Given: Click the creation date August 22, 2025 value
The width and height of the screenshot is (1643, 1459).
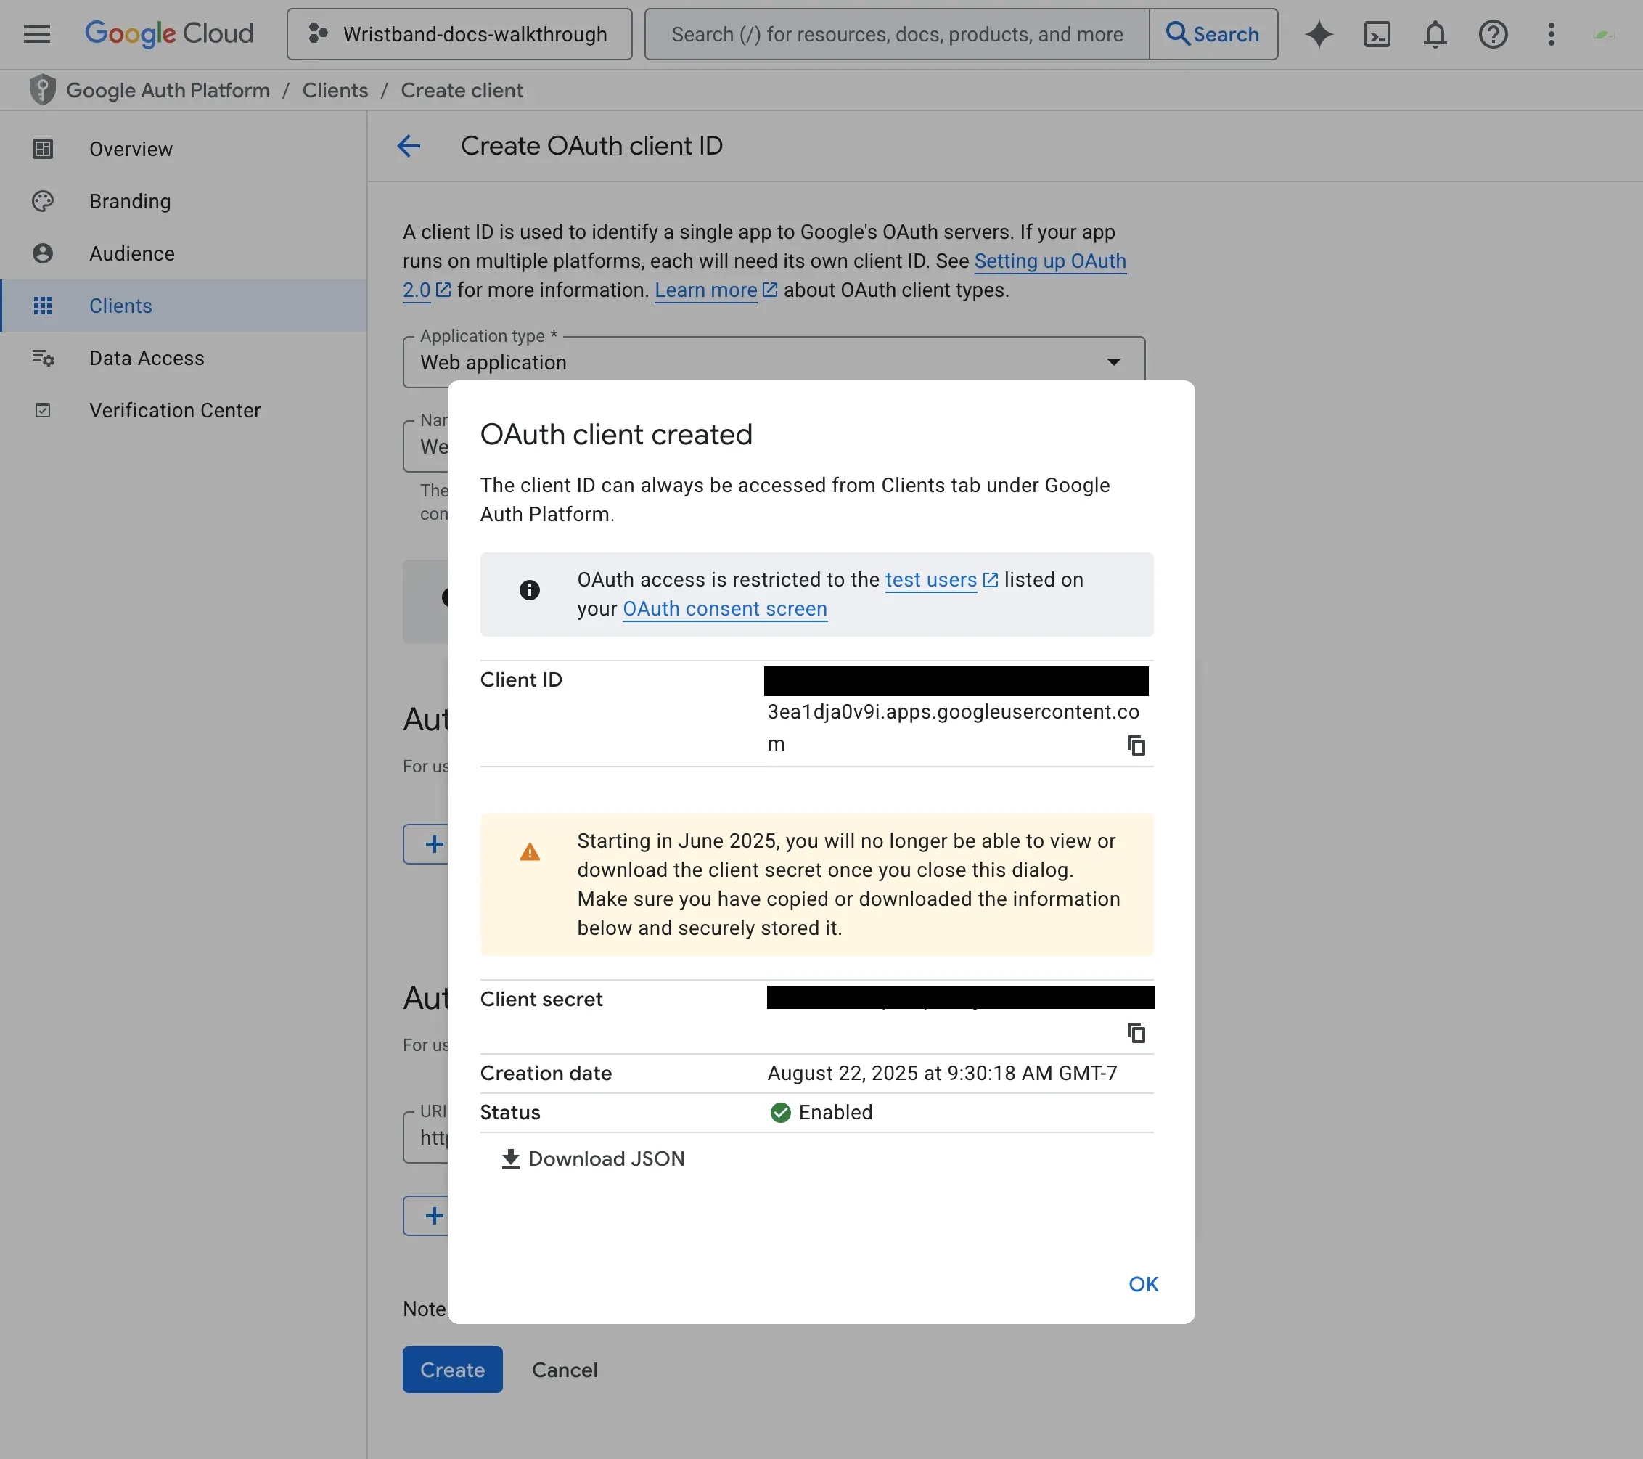Looking at the screenshot, I should 942,1073.
